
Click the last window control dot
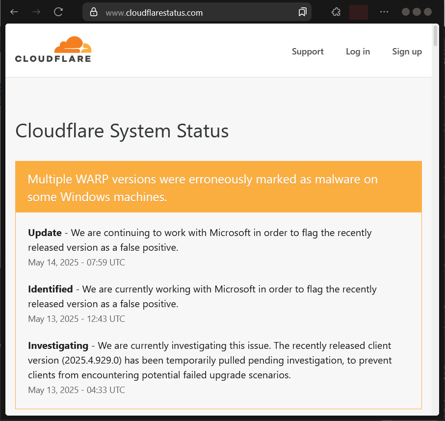pos(428,12)
